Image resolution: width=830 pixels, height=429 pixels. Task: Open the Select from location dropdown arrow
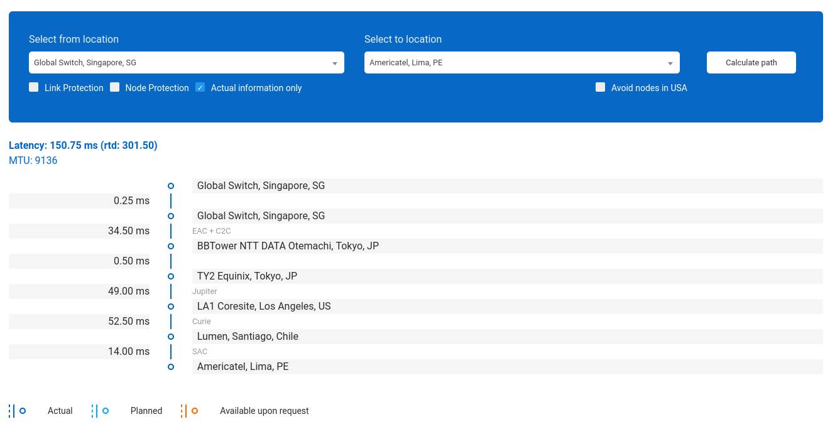334,63
